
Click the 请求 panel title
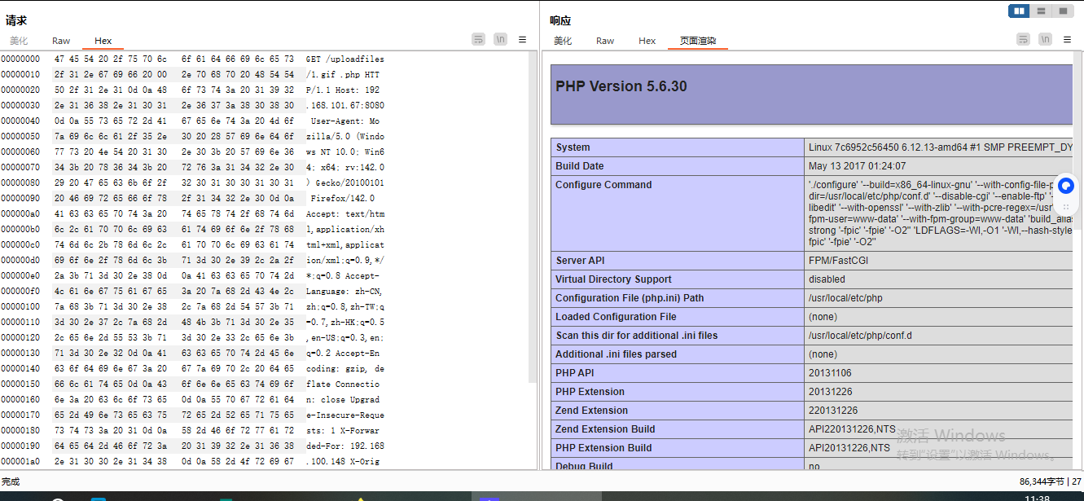coord(16,20)
